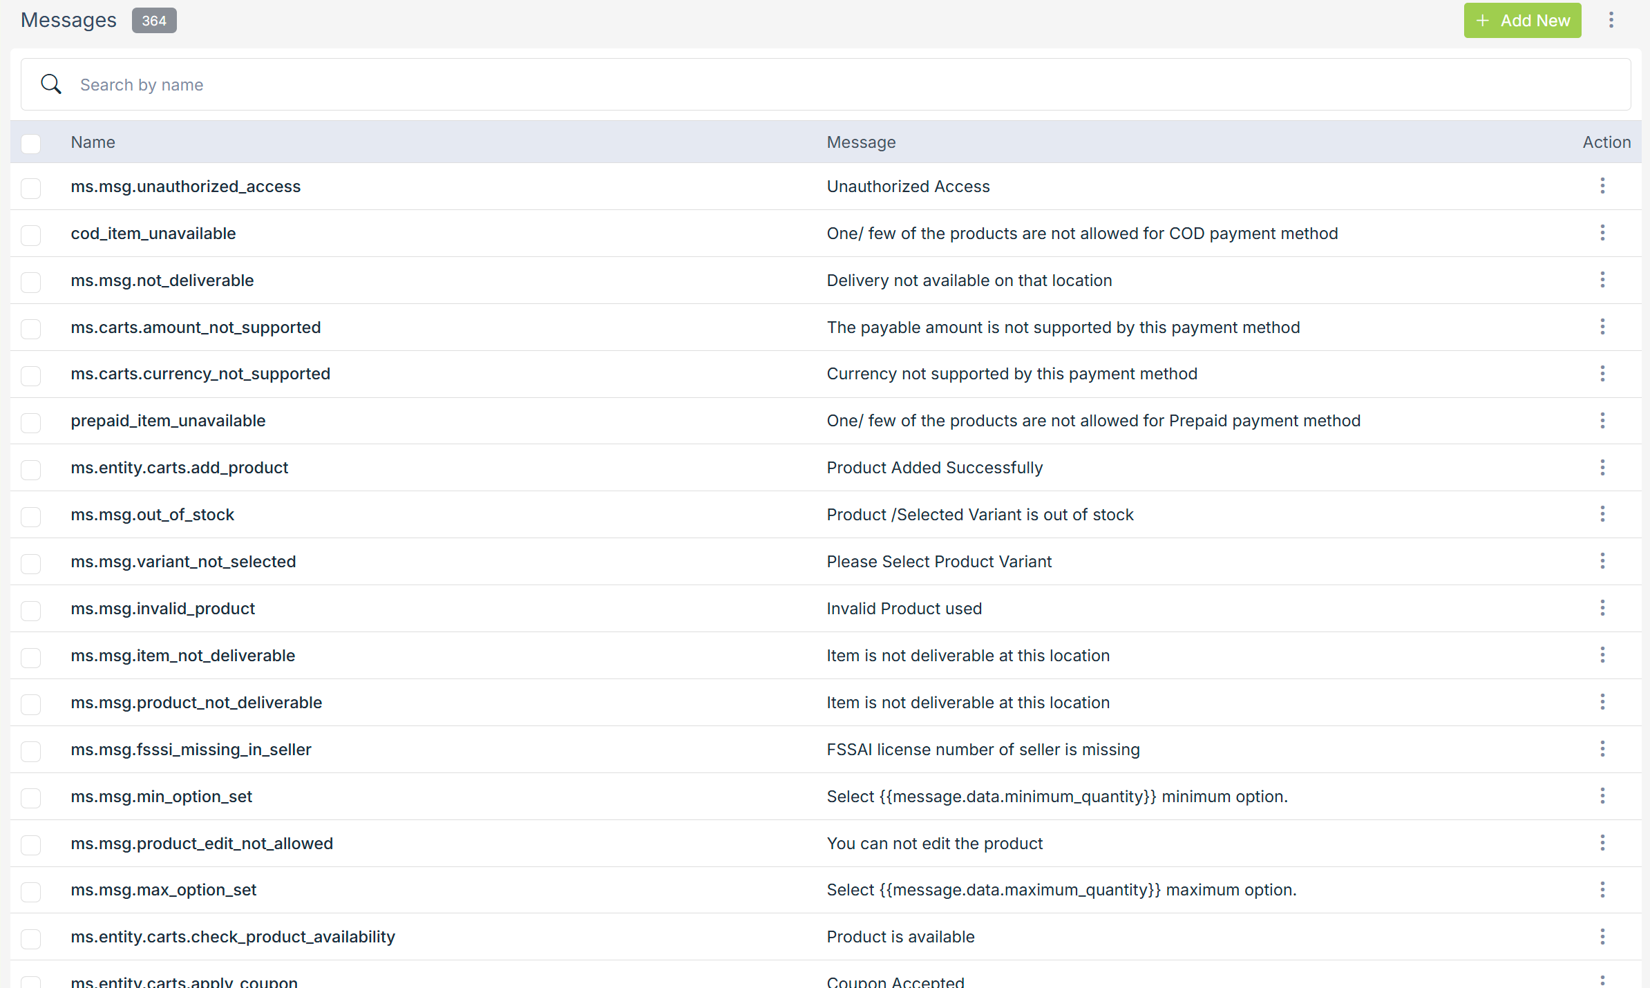Open action menu for ms.msg.out_of_stock
The width and height of the screenshot is (1650, 988).
pos(1602,514)
